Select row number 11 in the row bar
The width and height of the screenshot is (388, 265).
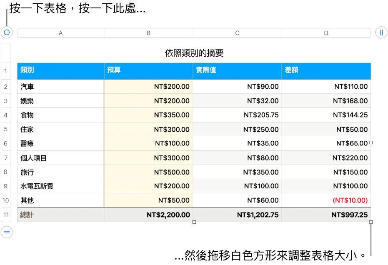pyautogui.click(x=5, y=215)
